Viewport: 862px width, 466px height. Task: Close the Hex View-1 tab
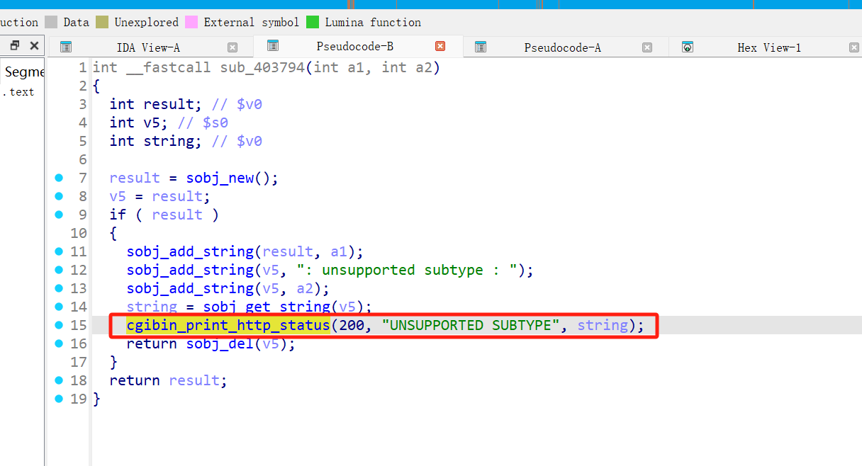[x=854, y=47]
